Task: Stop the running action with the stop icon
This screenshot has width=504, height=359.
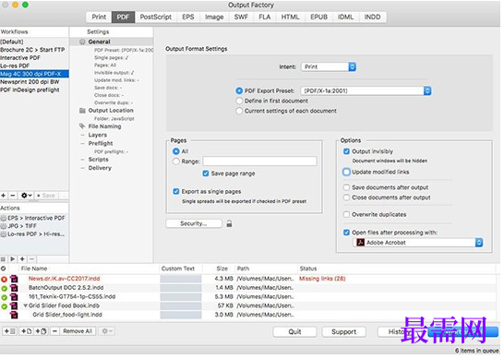Action: 3,259
